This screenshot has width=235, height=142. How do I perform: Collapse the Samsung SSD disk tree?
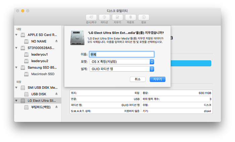16,68
